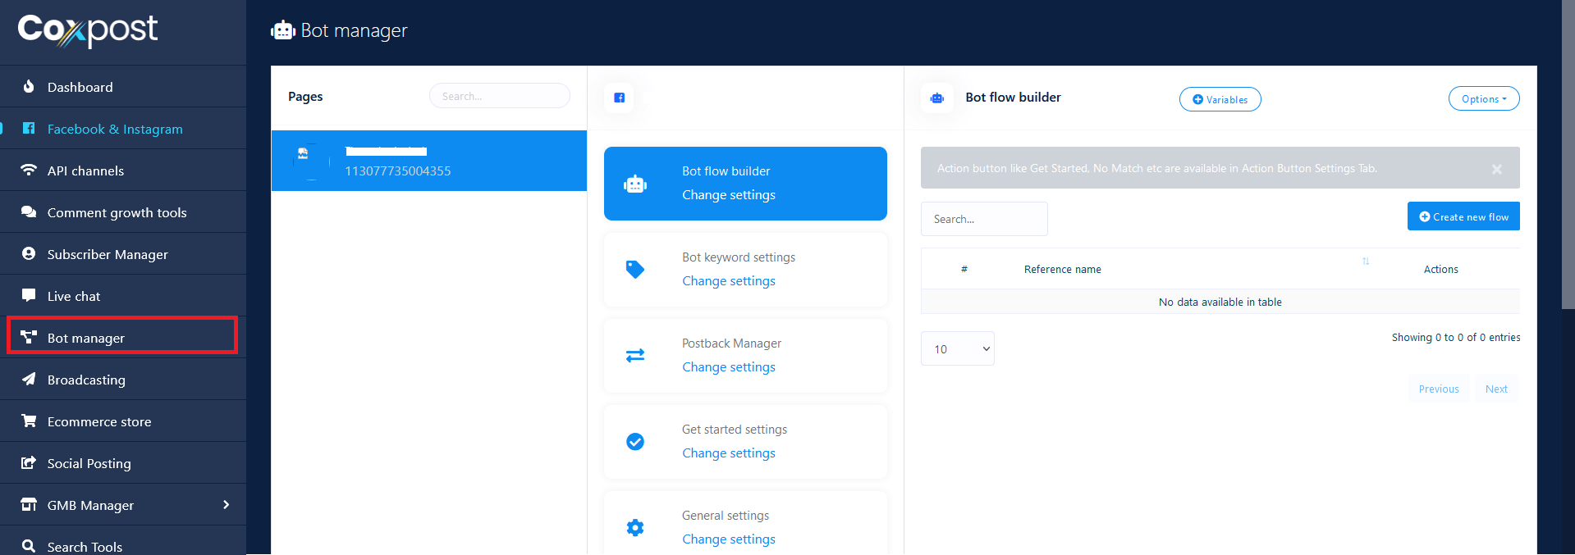This screenshot has width=1575, height=555.
Task: Click the Create new flow button
Action: 1463,216
